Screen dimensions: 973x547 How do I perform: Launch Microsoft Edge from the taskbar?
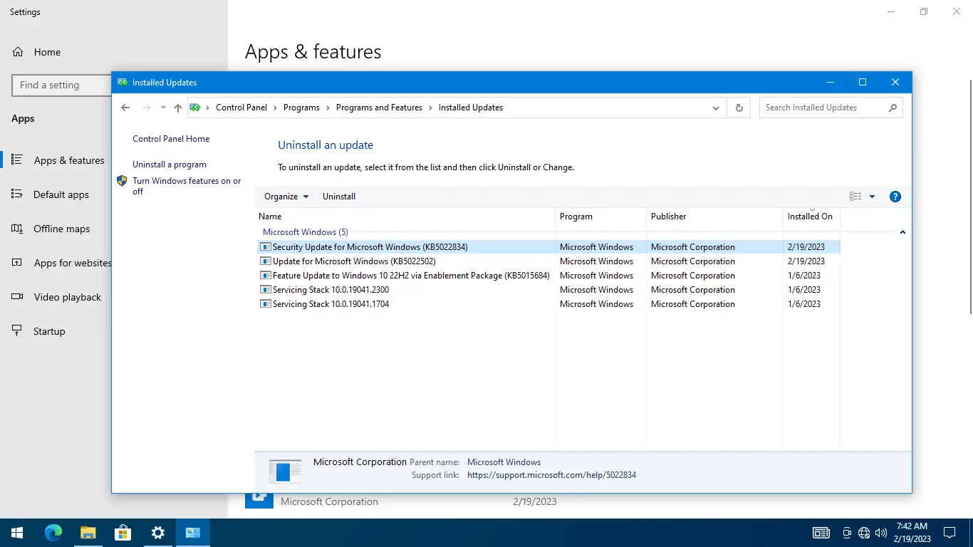point(53,533)
